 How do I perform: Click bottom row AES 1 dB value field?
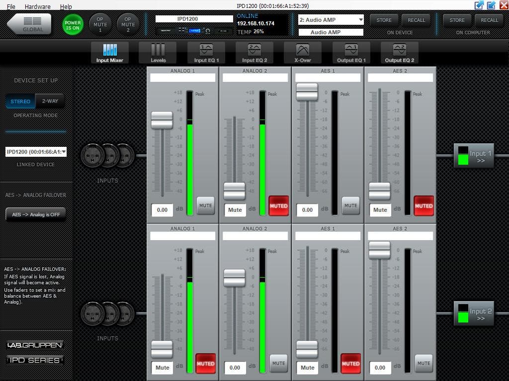coord(307,368)
